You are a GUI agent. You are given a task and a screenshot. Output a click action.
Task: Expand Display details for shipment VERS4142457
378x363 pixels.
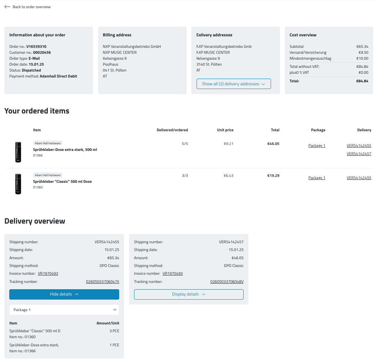pyautogui.click(x=188, y=294)
